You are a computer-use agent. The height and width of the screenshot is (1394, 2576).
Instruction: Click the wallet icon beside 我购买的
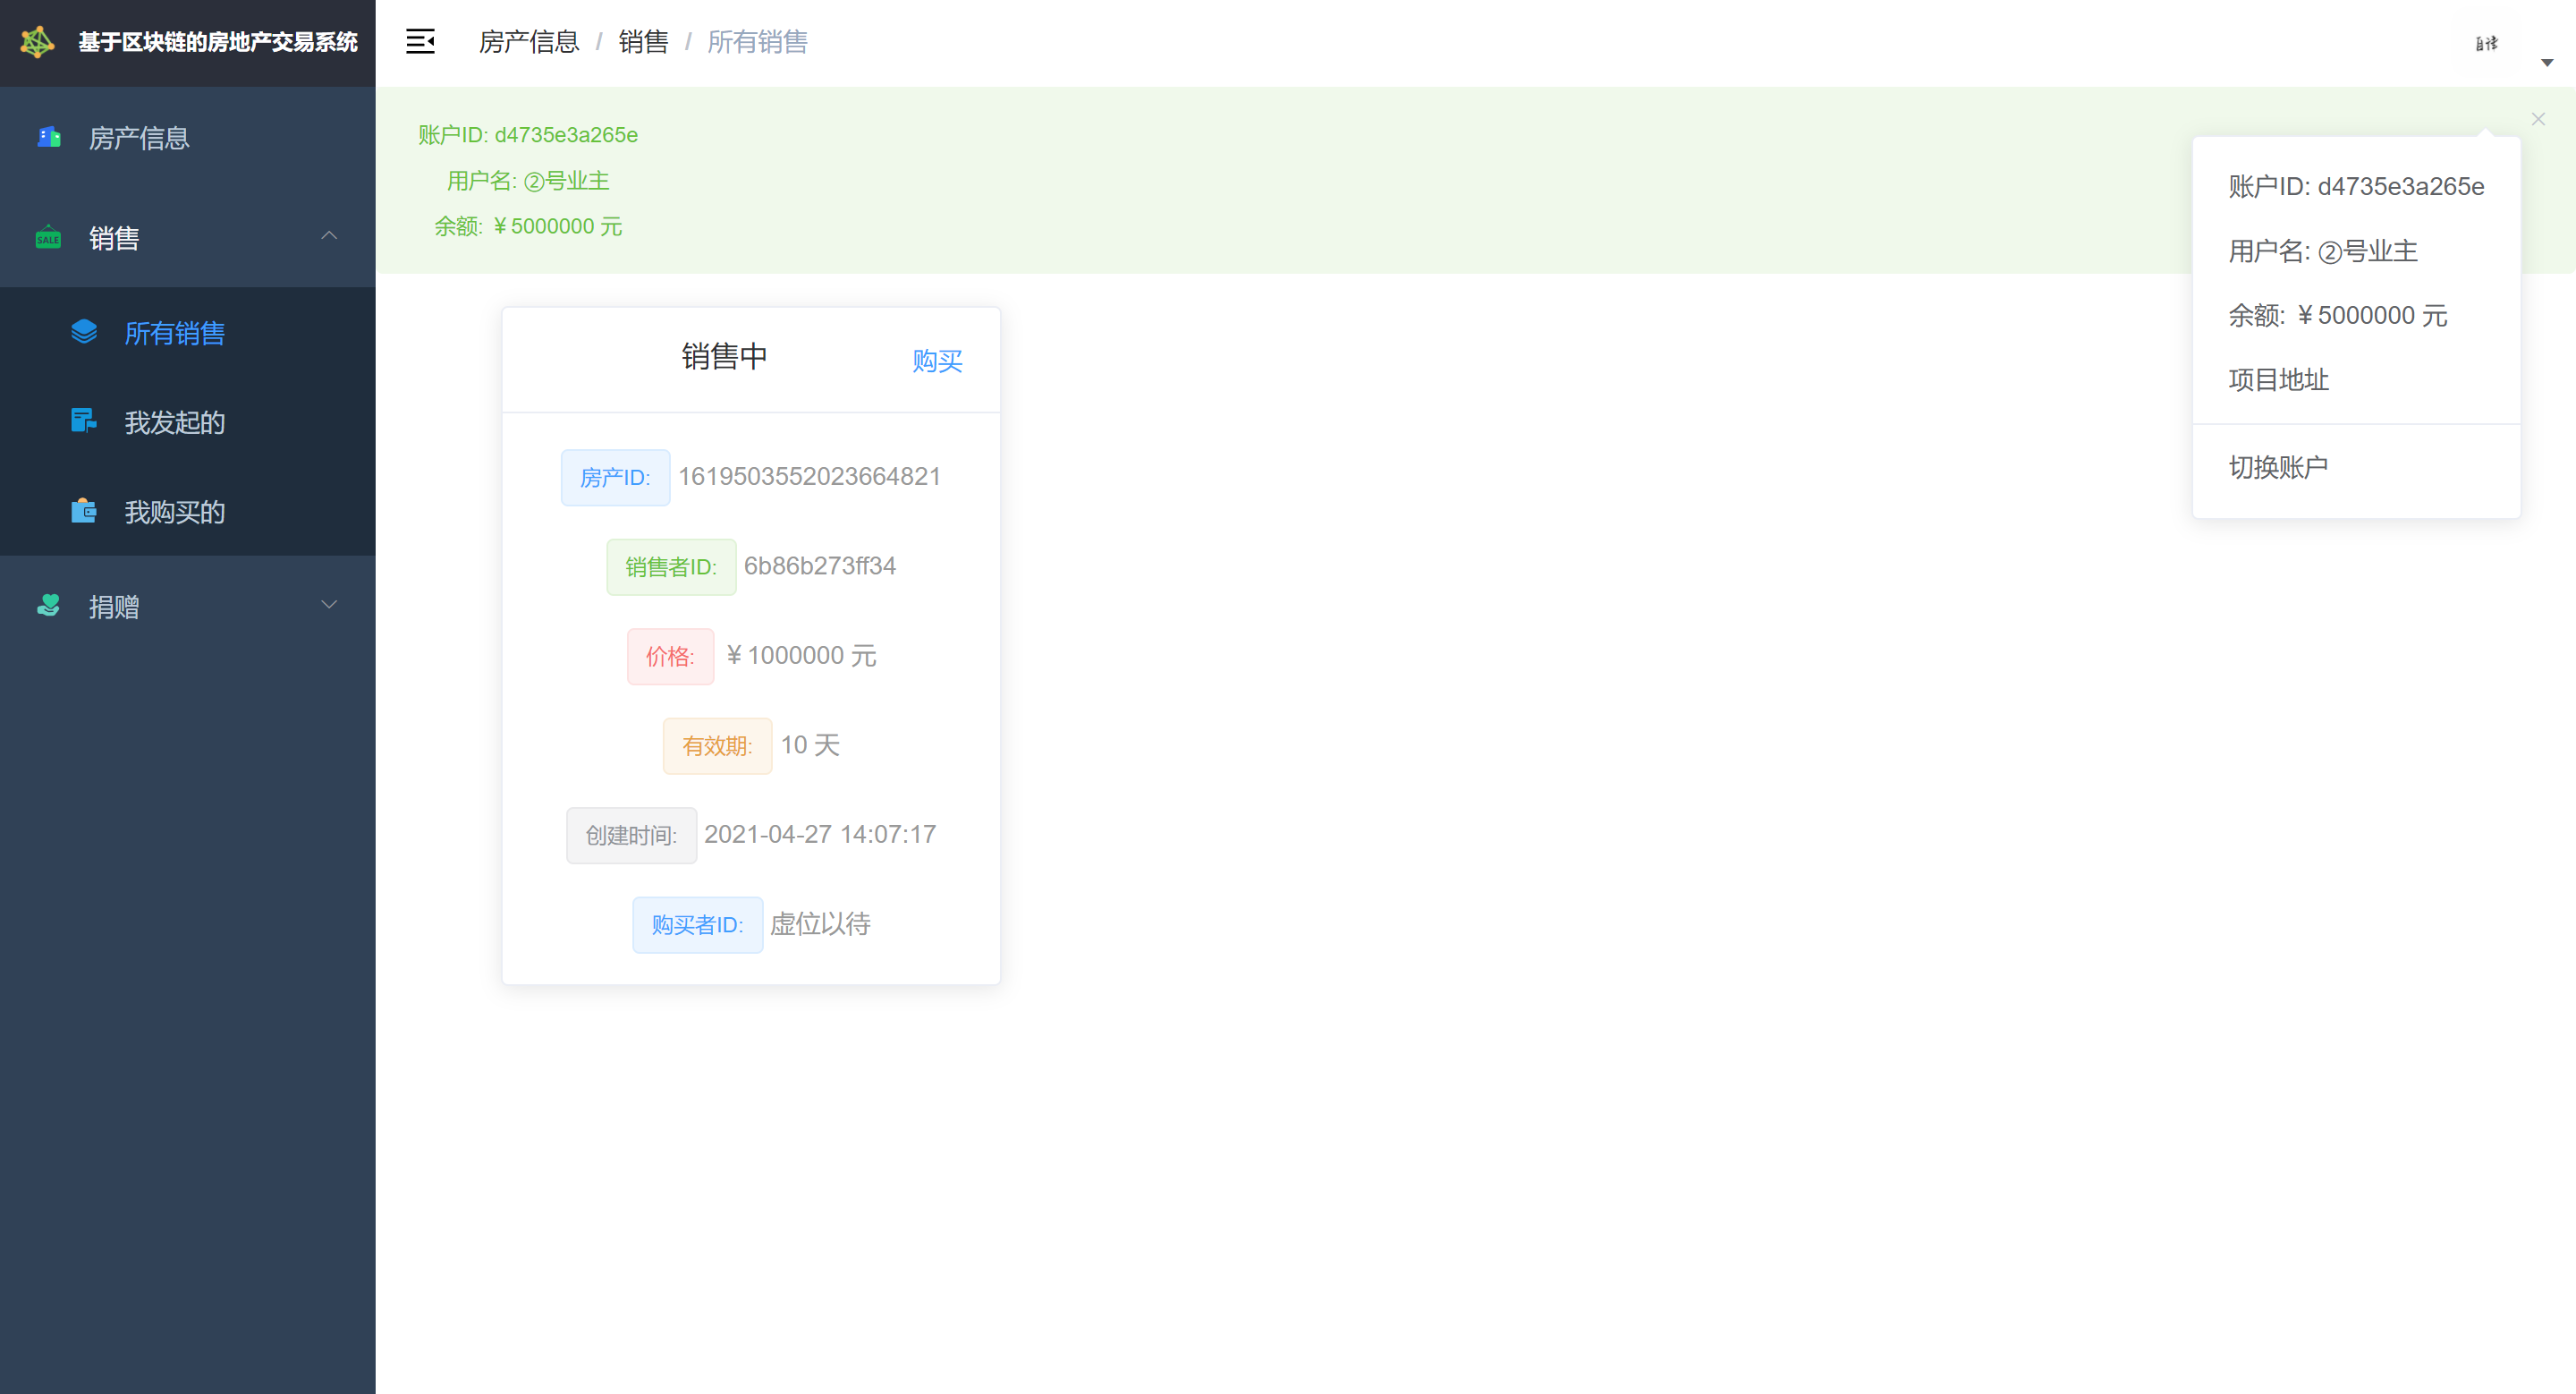point(84,511)
